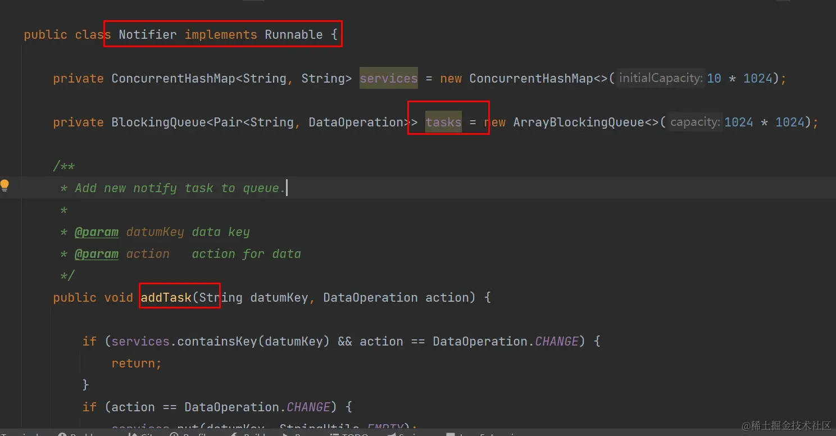Click the Notifier class name
The image size is (836, 436).
point(148,35)
